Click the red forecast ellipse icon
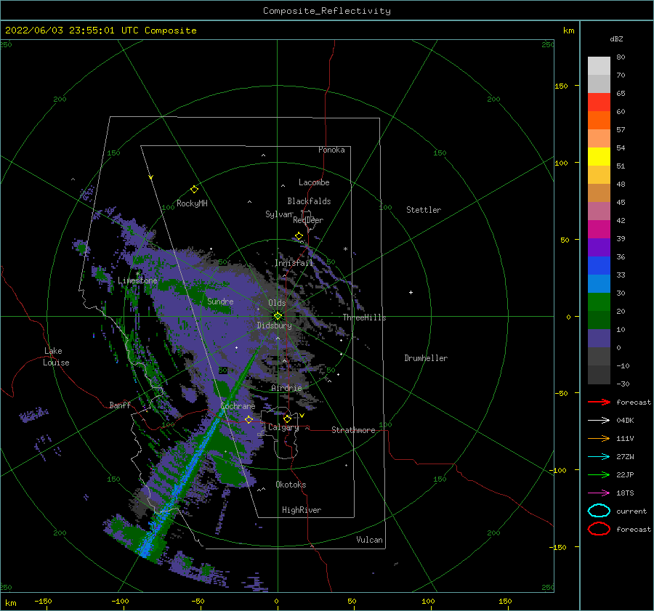 point(599,529)
